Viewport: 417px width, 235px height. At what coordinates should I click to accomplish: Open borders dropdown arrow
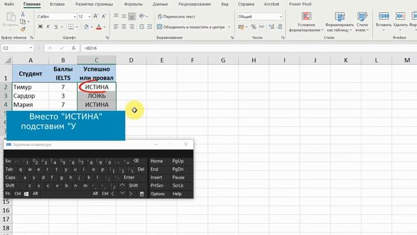click(77, 27)
